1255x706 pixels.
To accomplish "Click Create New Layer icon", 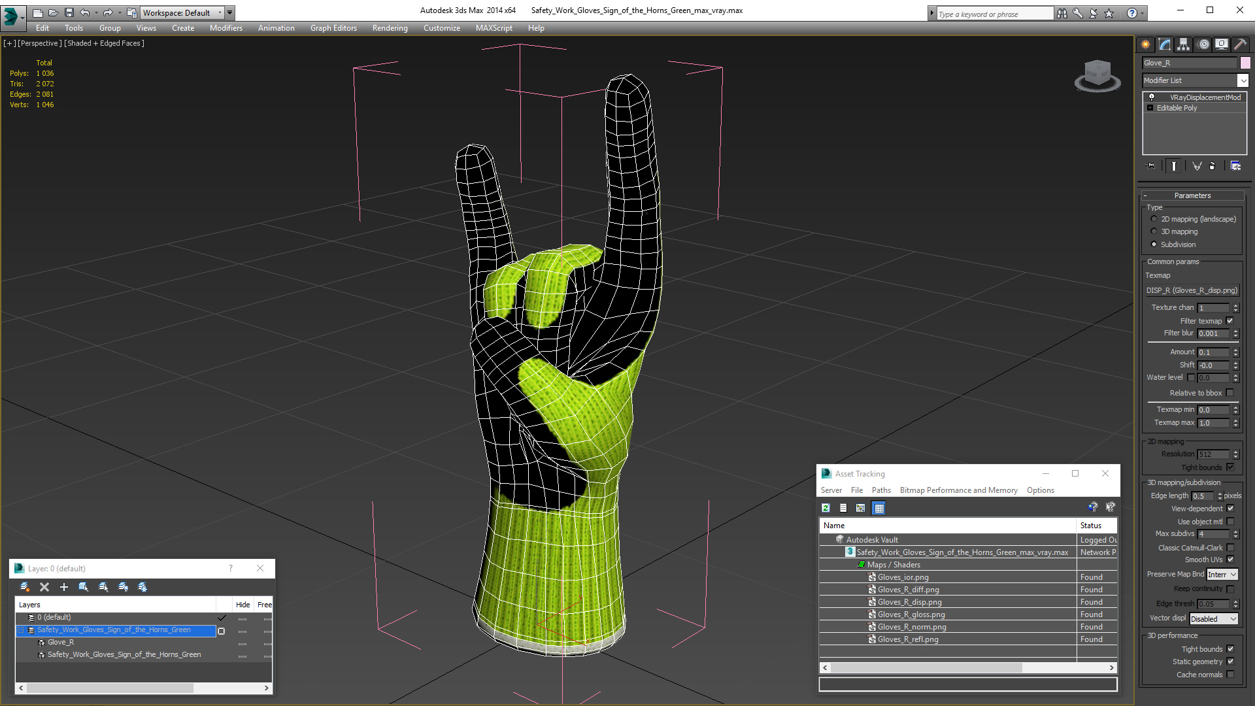I will pos(25,587).
